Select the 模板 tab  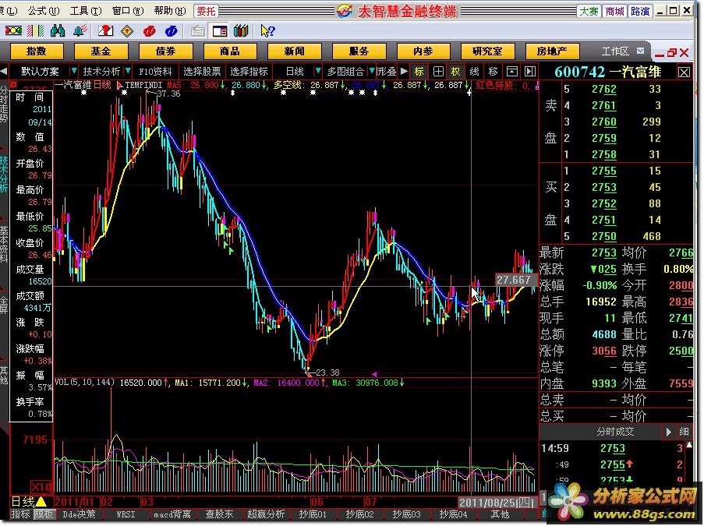coord(43,514)
